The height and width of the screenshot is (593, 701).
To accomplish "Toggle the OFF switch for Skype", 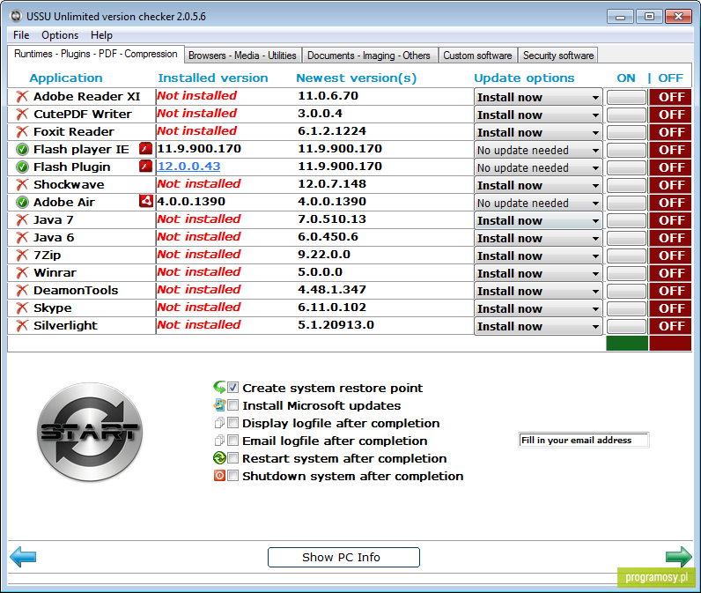I will (670, 308).
